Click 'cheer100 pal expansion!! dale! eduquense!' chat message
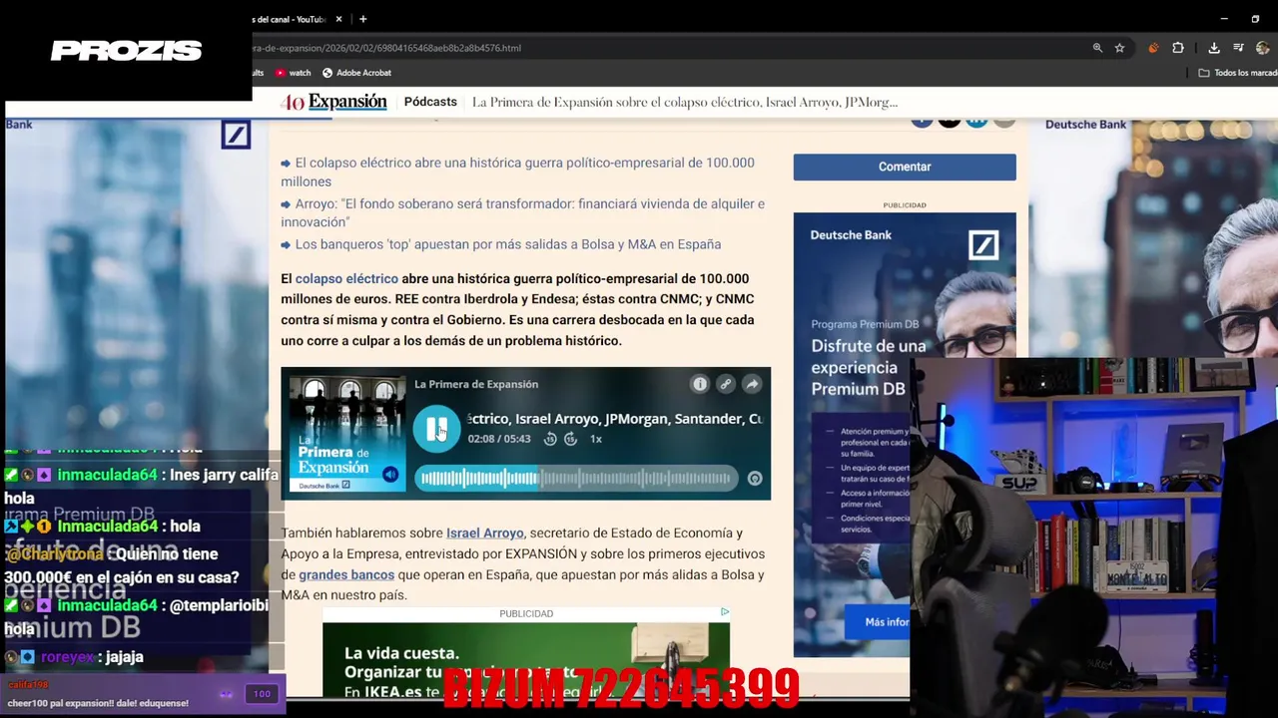 [98, 703]
